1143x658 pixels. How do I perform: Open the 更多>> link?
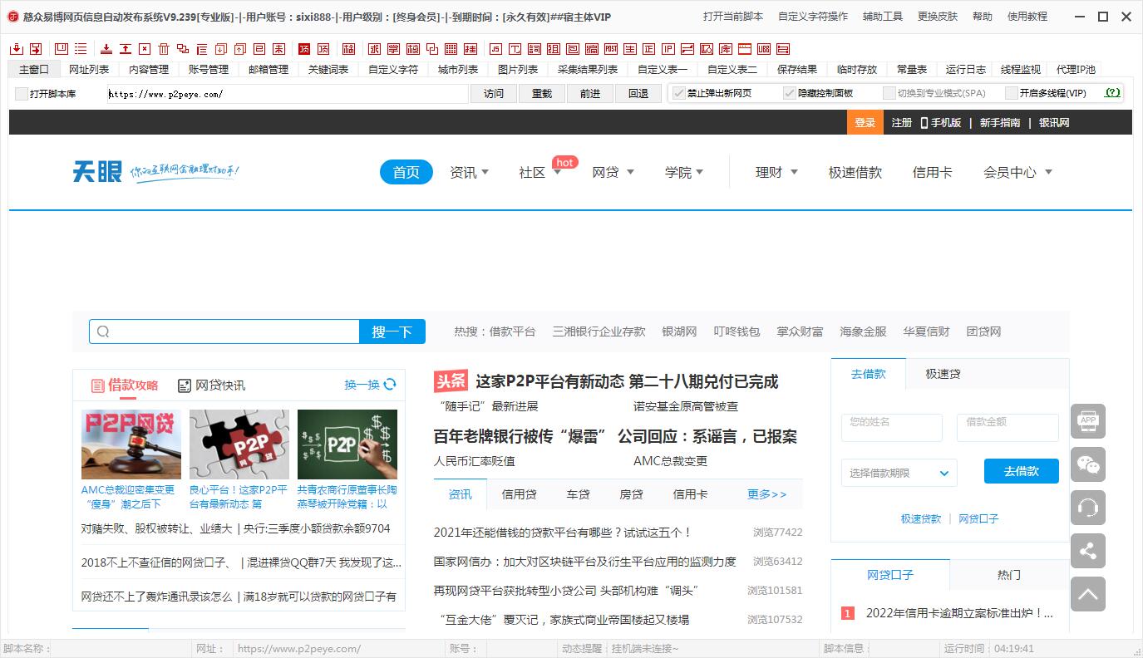766,494
